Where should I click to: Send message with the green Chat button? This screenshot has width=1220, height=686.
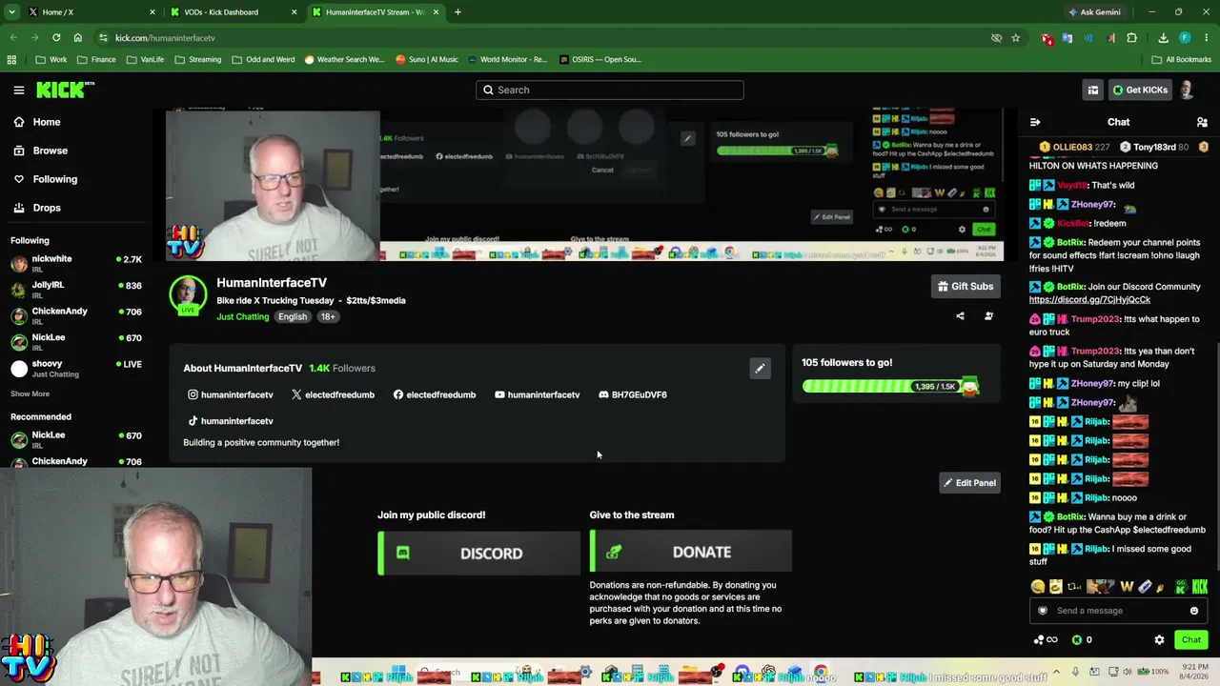coord(1191,640)
